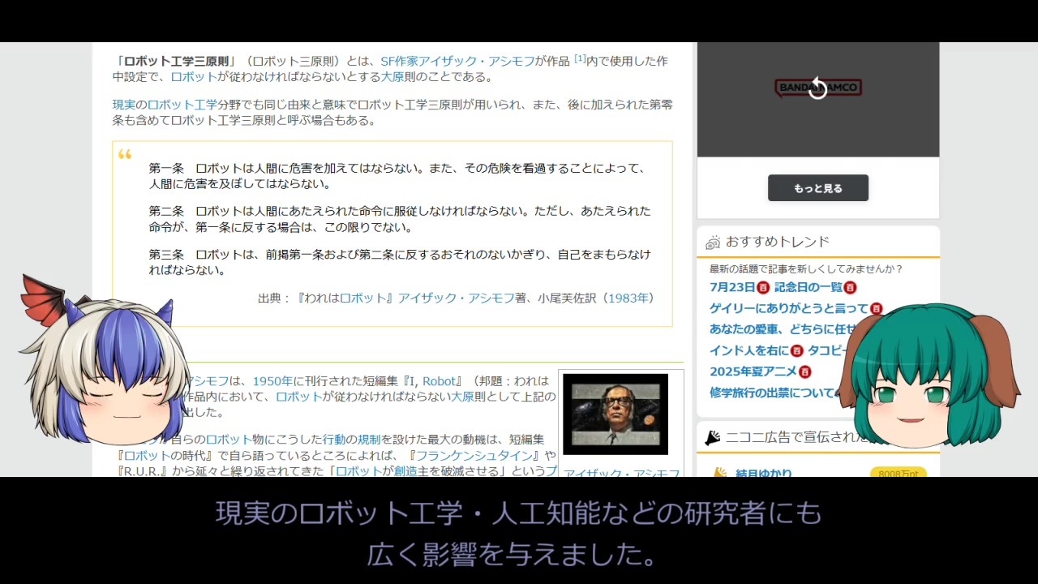Click the red badge icon after インド人を右に
Image resolution: width=1038 pixels, height=584 pixels.
pos(797,350)
